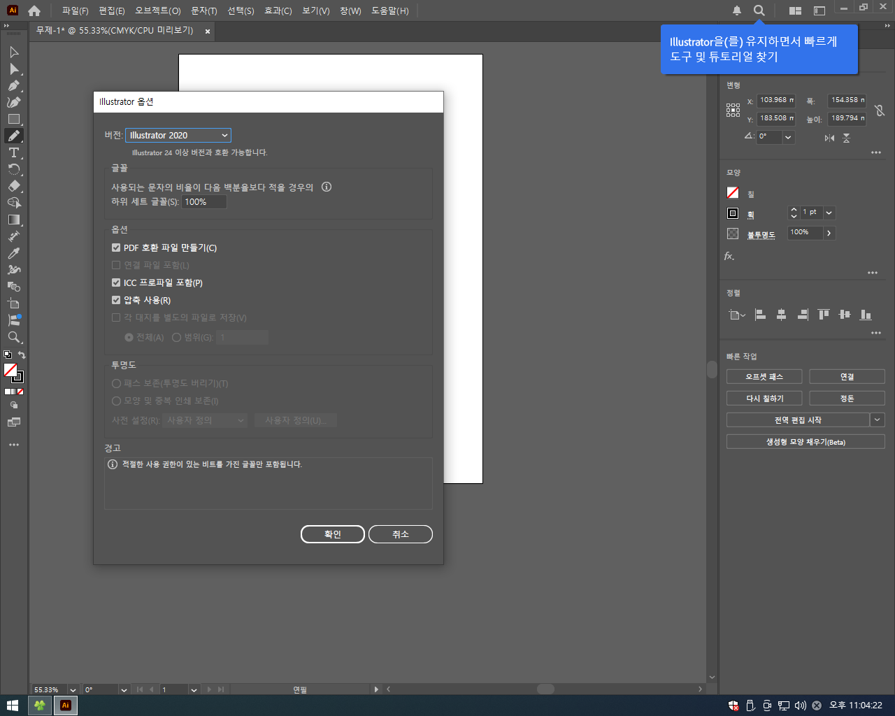895x716 pixels.
Task: Open the search magnifier in top bar
Action: pos(759,10)
